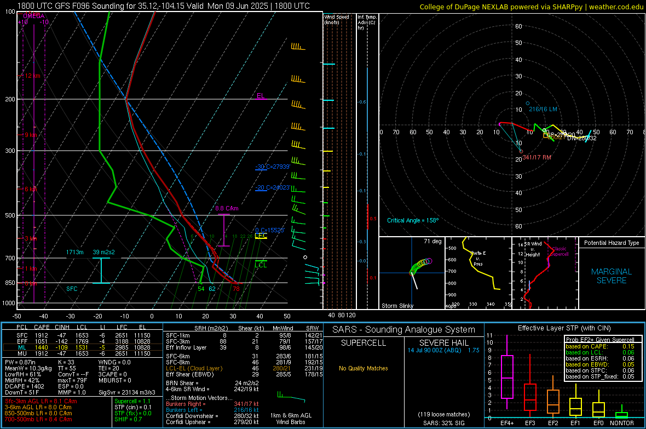Viewport: 646px width, 429px height.
Task: Click the Storm Slinky panel label
Action: (397, 306)
